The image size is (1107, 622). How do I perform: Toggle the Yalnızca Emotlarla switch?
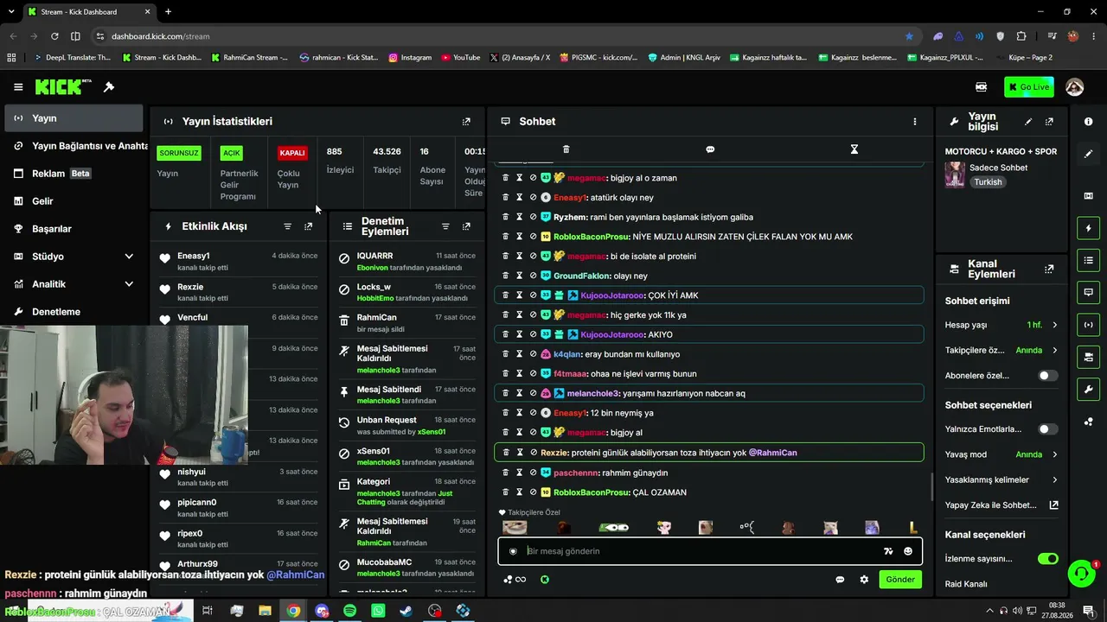[x=1047, y=429]
